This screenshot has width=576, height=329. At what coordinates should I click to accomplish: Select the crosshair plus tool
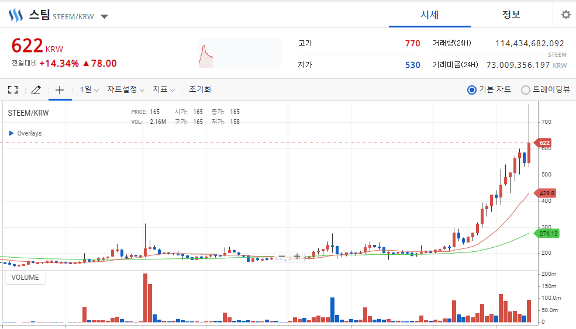(60, 89)
